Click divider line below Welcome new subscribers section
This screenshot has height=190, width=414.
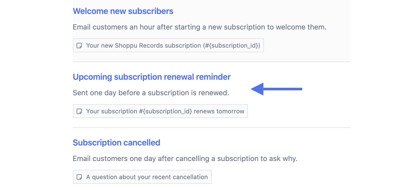[211, 62]
